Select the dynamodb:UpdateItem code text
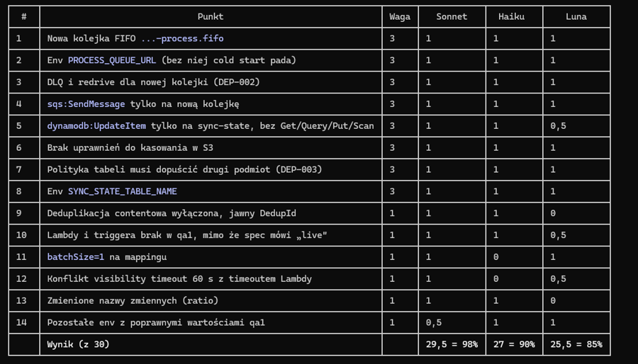Image resolution: width=638 pixels, height=364 pixels. [x=96, y=126]
